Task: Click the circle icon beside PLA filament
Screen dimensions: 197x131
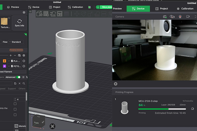Action: point(24,61)
